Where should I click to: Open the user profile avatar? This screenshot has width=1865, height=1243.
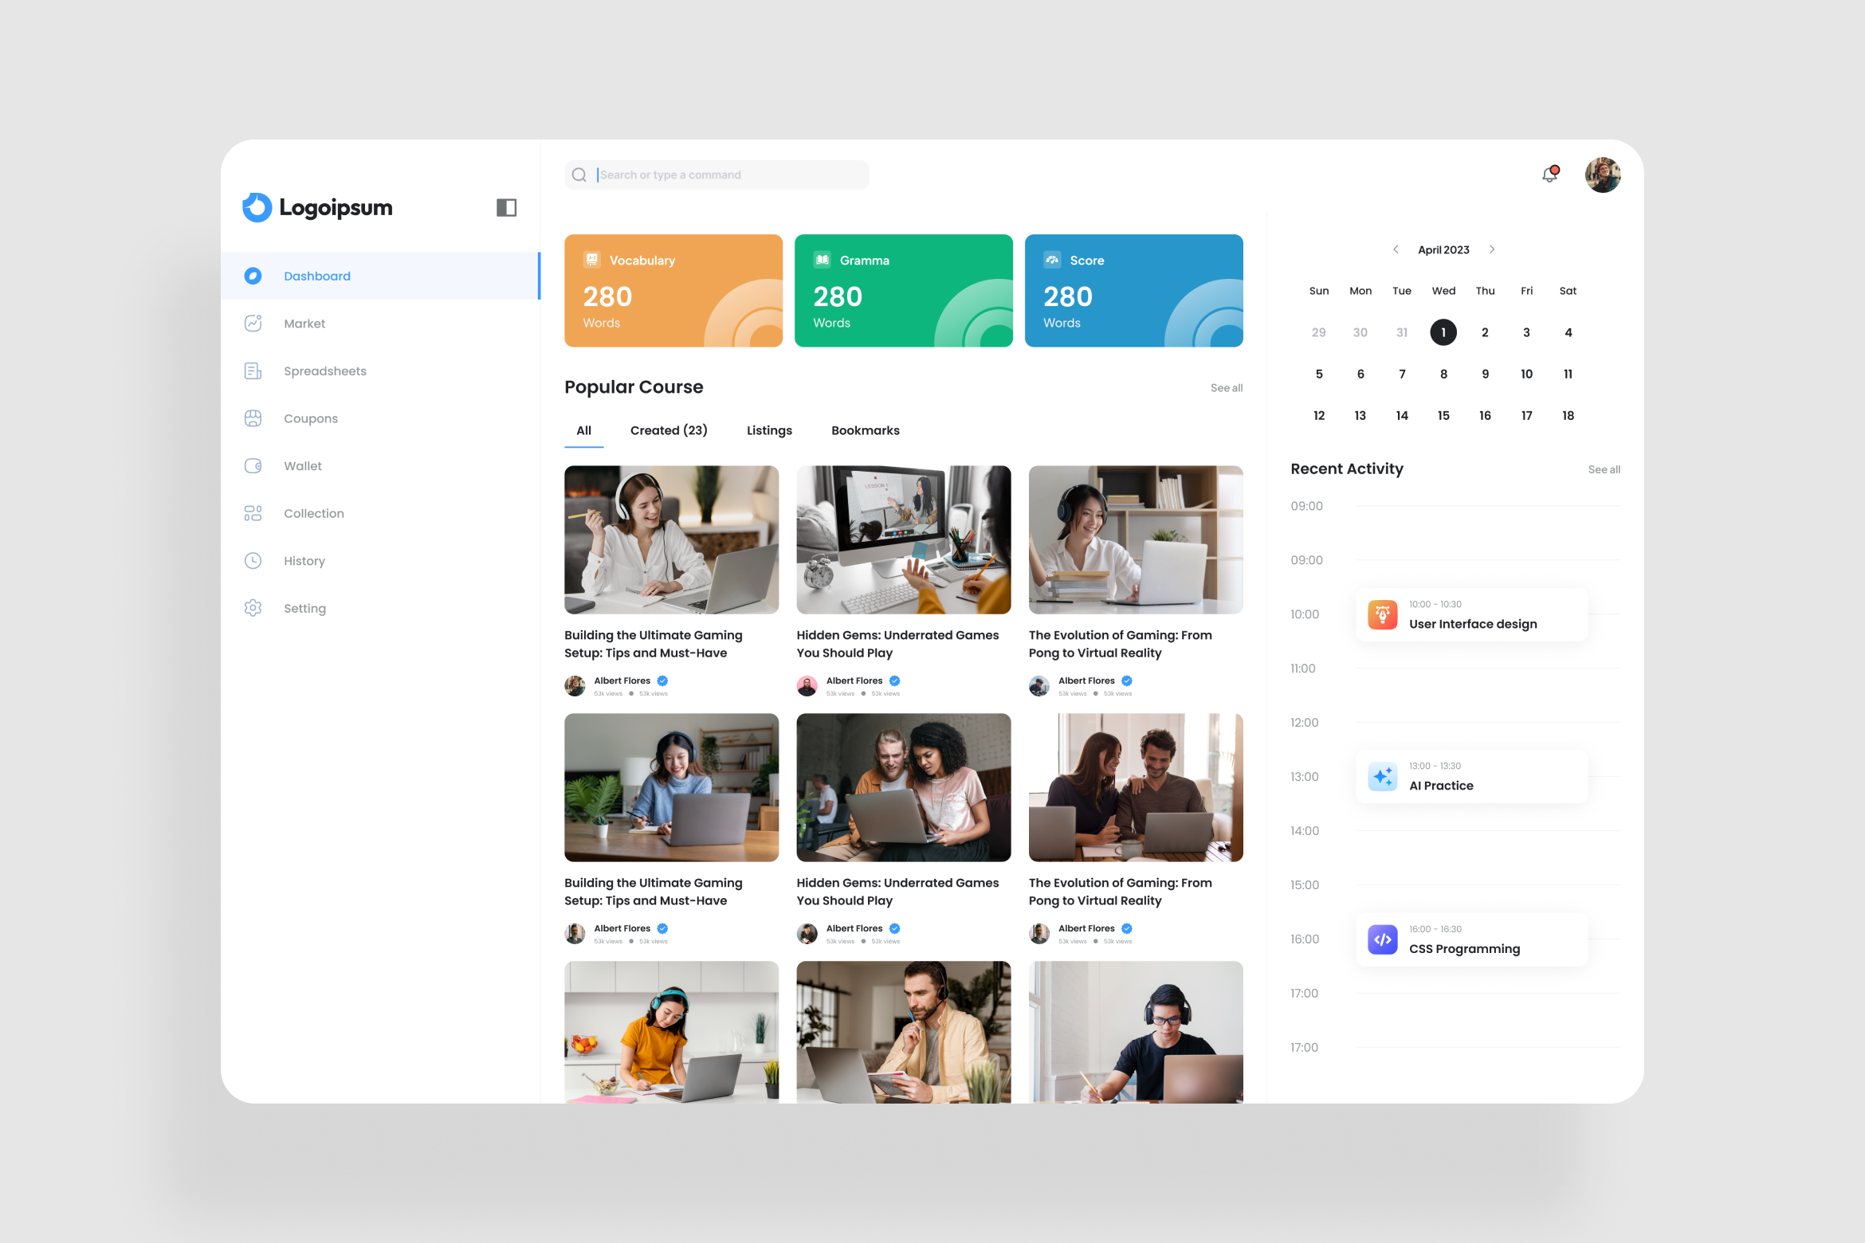click(1602, 174)
